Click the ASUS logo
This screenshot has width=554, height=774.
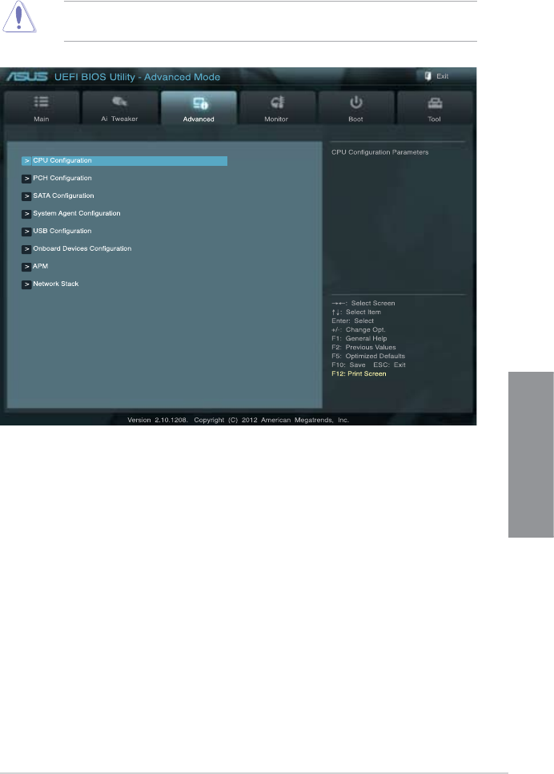coord(27,76)
